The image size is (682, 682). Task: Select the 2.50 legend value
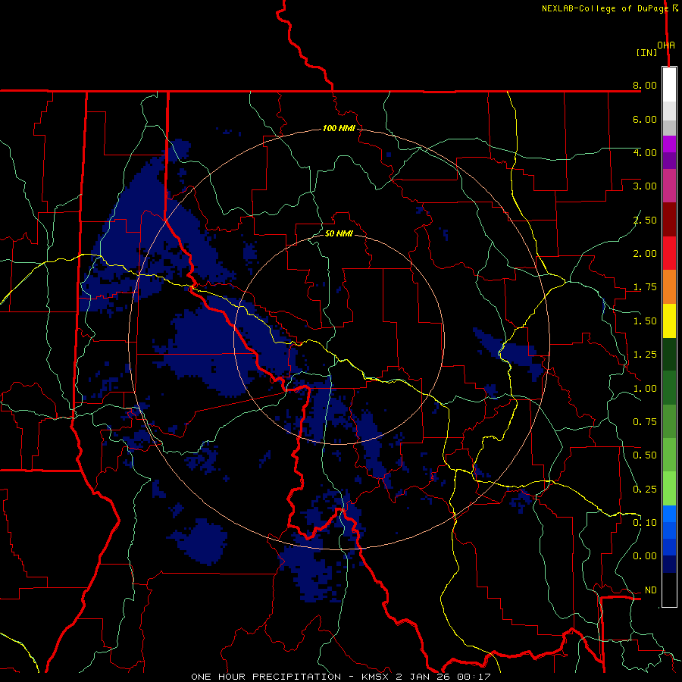pyautogui.click(x=645, y=220)
